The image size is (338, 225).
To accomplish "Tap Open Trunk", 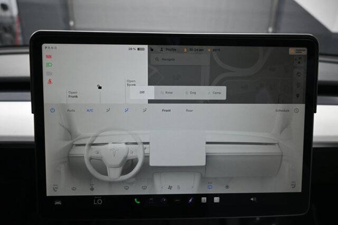I will (131, 83).
